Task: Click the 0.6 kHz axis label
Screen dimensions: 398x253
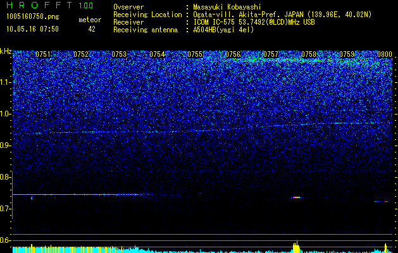Action: [5, 240]
